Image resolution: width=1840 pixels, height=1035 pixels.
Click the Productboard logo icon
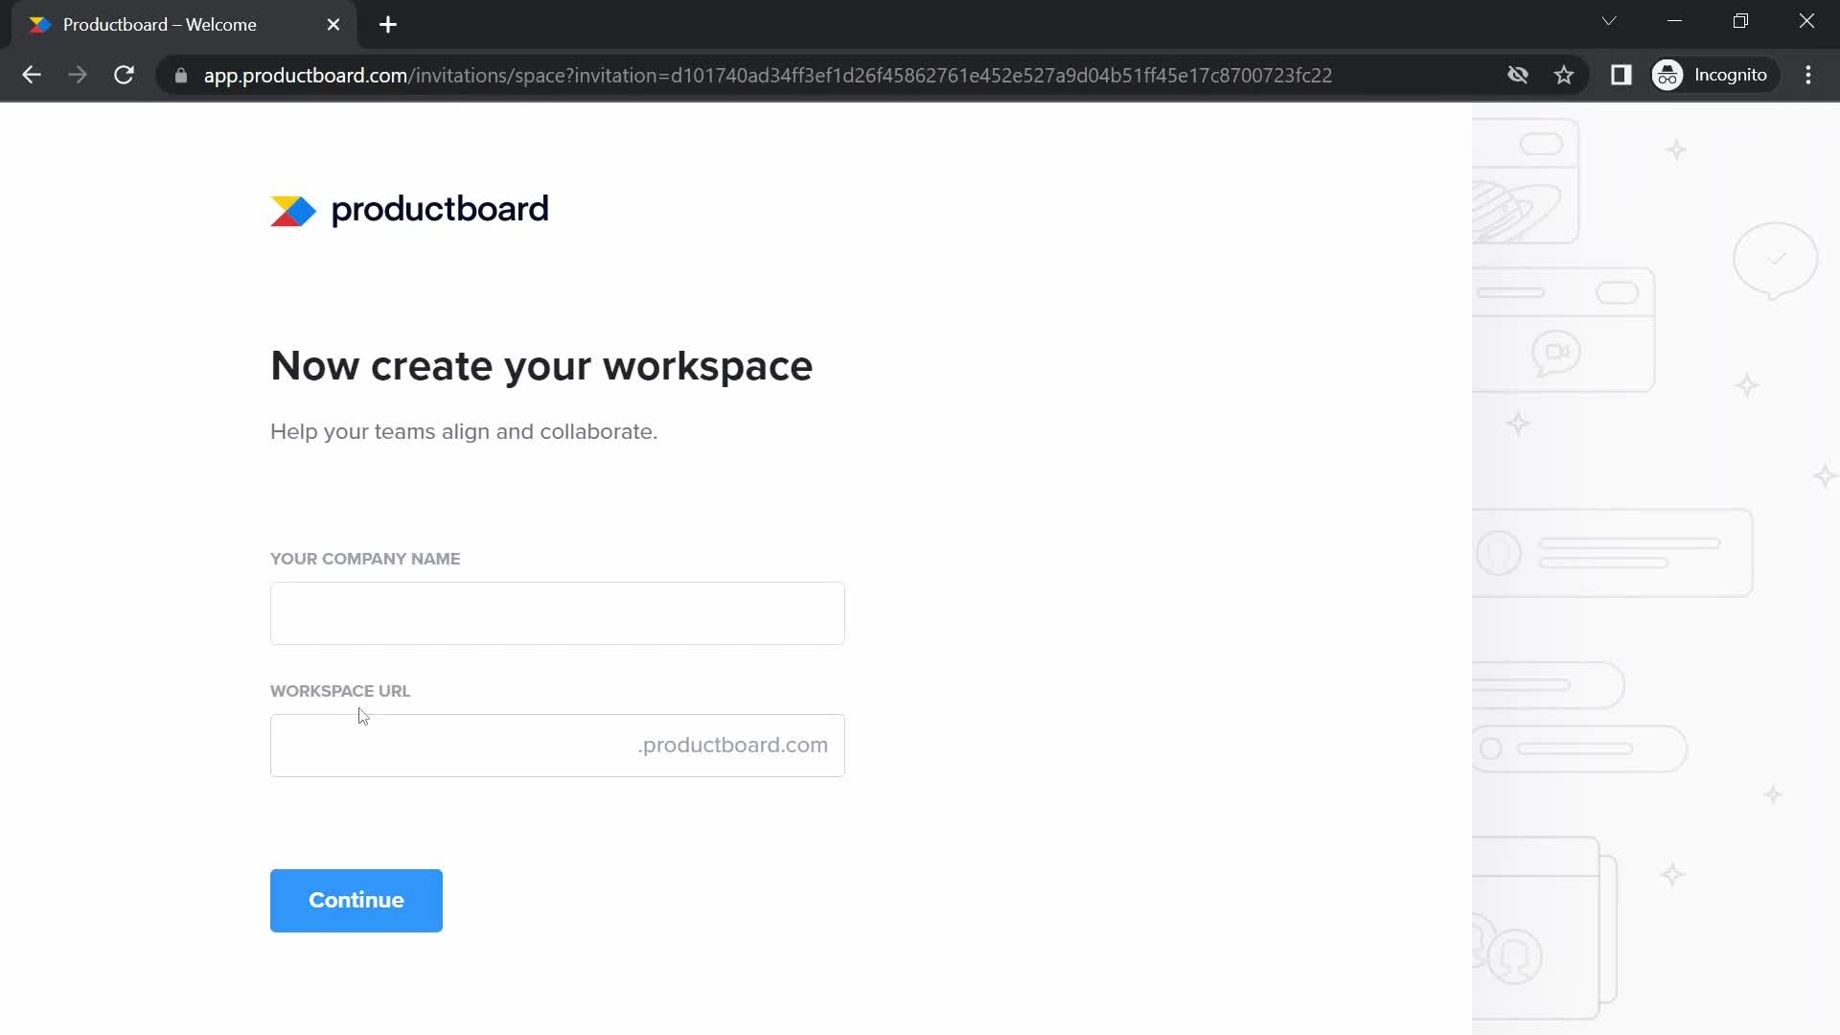292,211
